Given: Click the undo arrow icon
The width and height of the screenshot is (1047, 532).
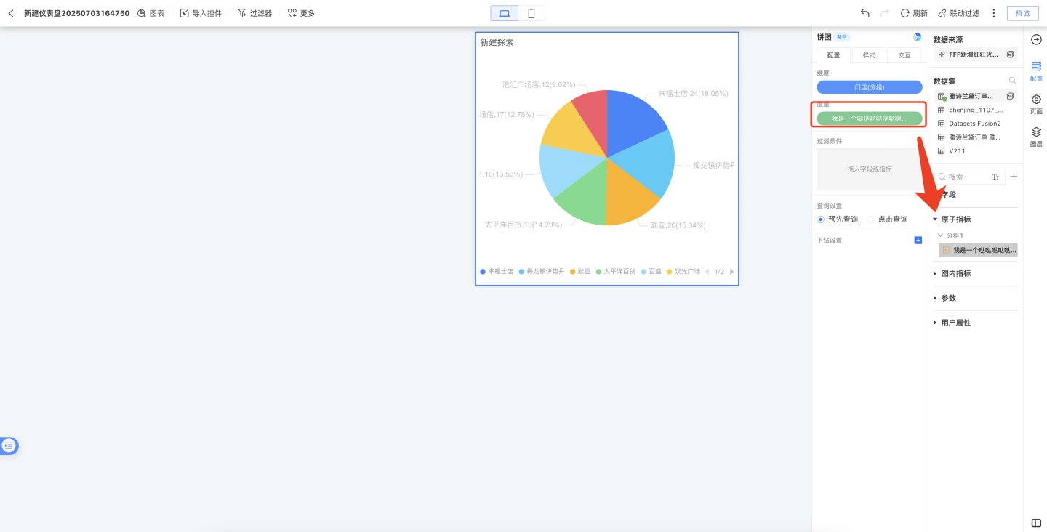Looking at the screenshot, I should pyautogui.click(x=865, y=13).
